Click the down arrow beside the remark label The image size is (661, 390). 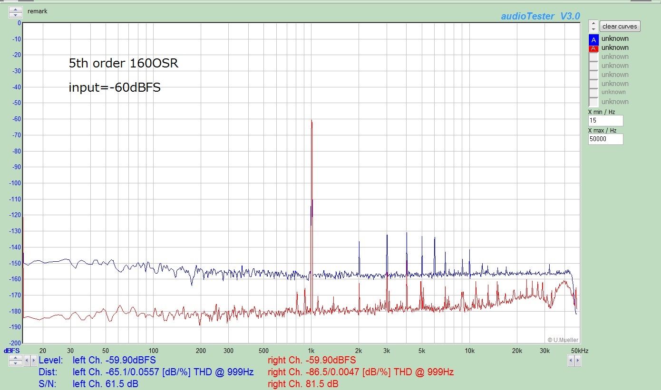point(15,15)
